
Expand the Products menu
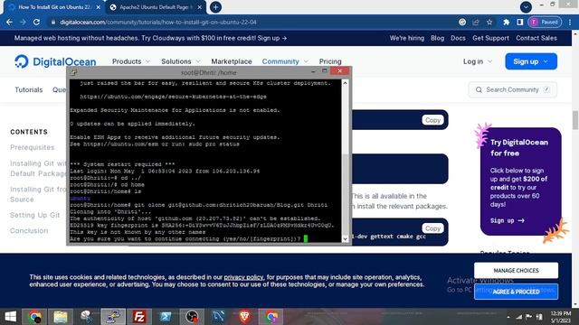click(131, 61)
